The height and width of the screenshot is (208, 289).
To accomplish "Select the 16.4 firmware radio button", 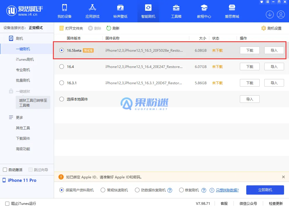I will (61, 67).
